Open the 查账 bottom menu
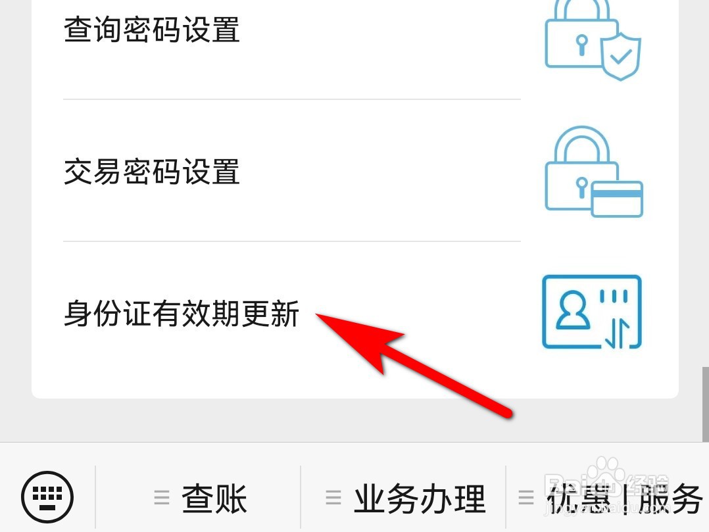The image size is (709, 532). [x=199, y=498]
